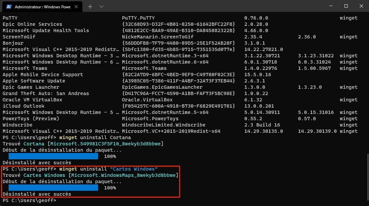Click Microsoft Update Health Tools entry
Screen dimensions: 369x206
tap(46, 30)
